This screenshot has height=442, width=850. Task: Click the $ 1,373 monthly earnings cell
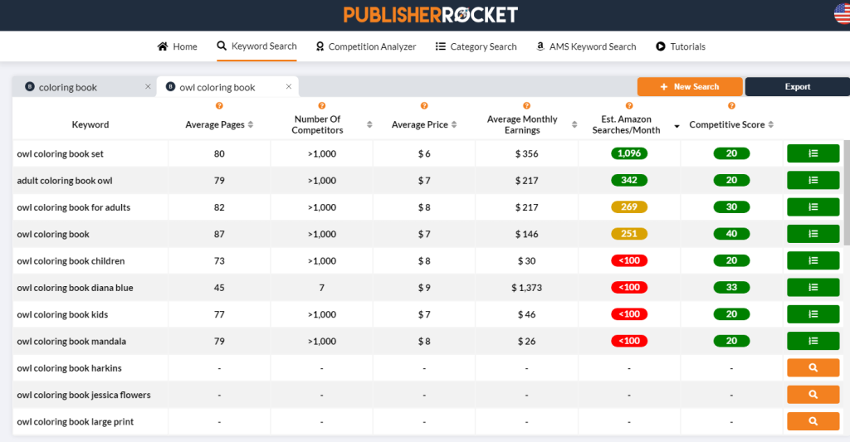click(x=526, y=288)
